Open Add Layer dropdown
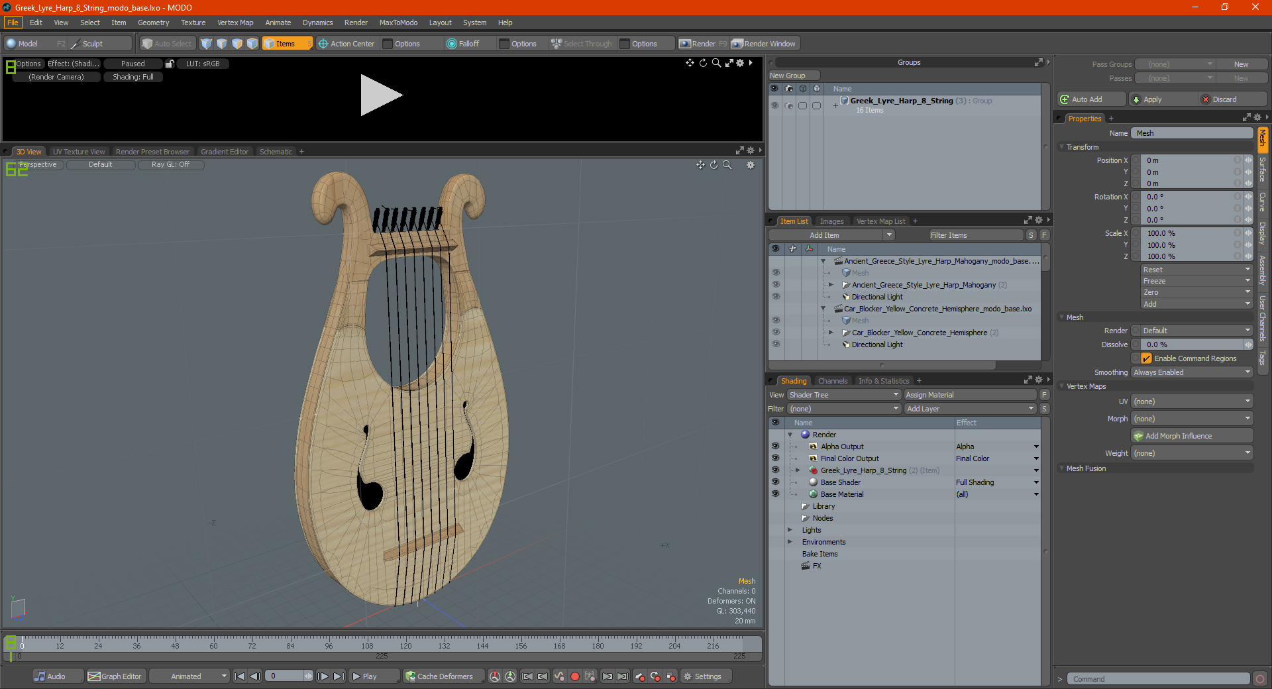 971,409
